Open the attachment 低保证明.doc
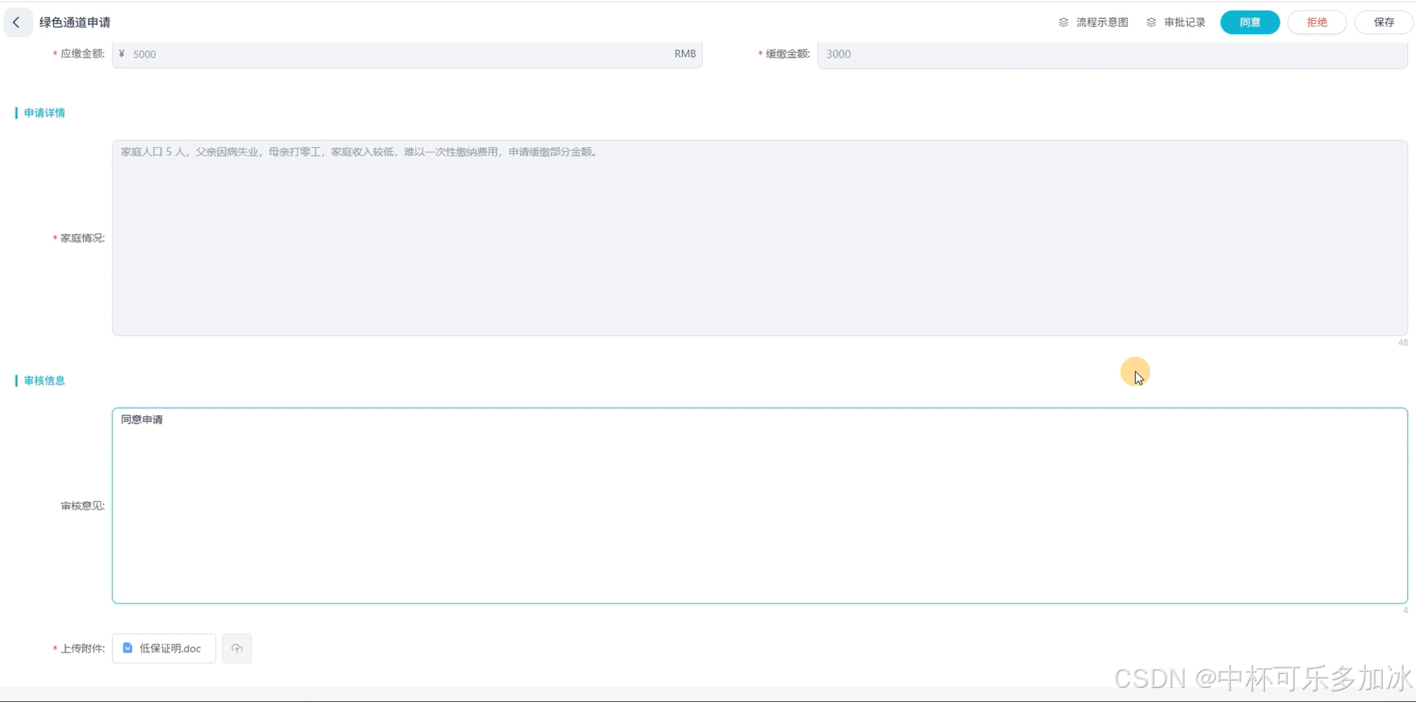 pyautogui.click(x=164, y=648)
